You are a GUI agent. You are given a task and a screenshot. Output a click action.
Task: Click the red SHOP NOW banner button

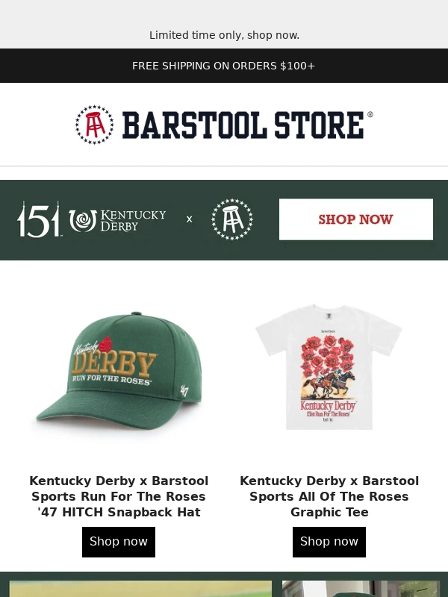[x=356, y=219]
